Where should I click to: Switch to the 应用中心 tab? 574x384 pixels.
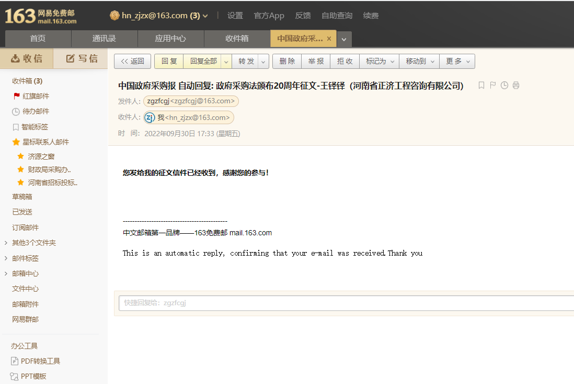point(170,39)
